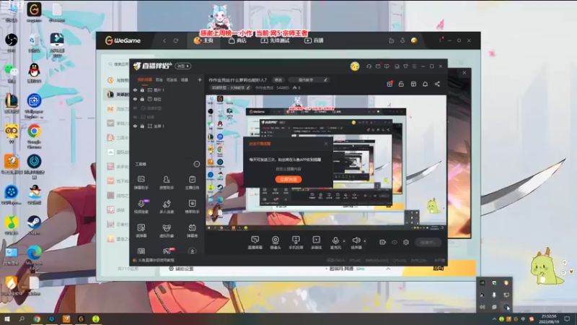Toggle the lock on the 图片 1 source

142,90
